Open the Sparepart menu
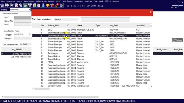Viewport: 184px width, 103px height. (x=78, y=1)
